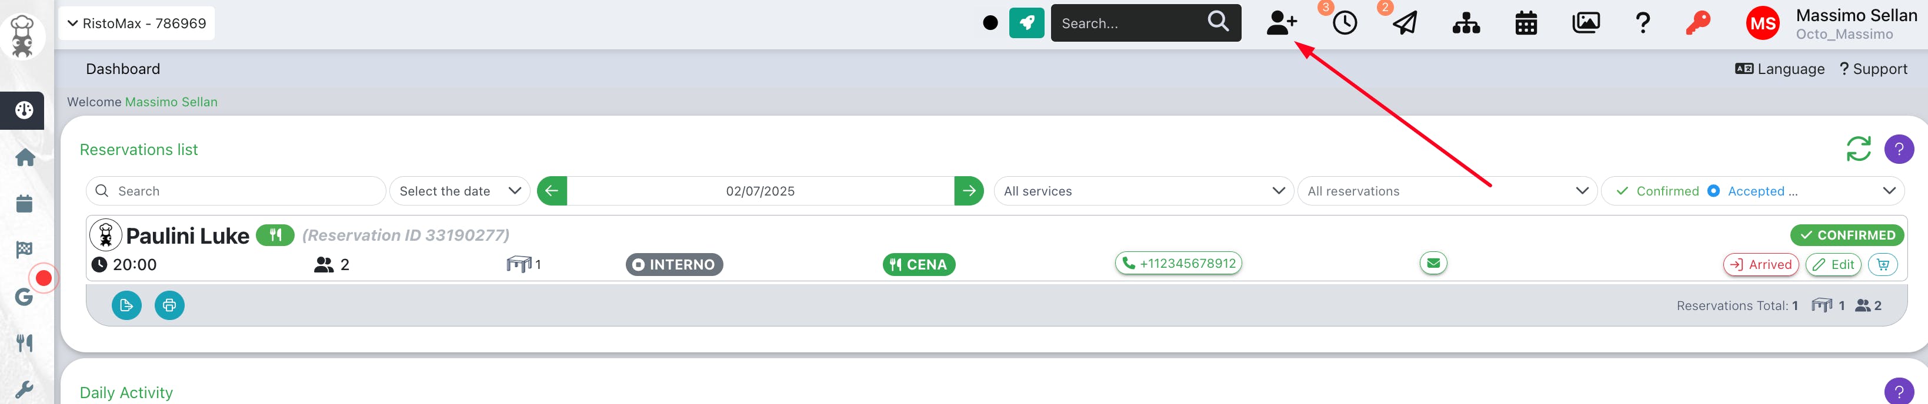Click the red key icon

(x=1697, y=23)
